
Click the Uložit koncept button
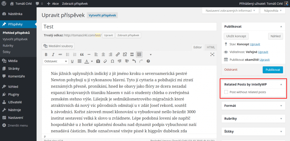tap(236, 36)
